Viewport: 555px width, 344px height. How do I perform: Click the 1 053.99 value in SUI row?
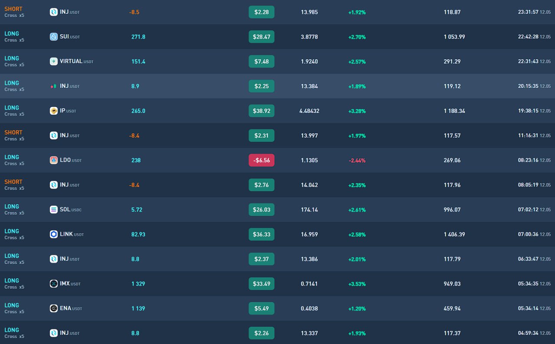454,37
